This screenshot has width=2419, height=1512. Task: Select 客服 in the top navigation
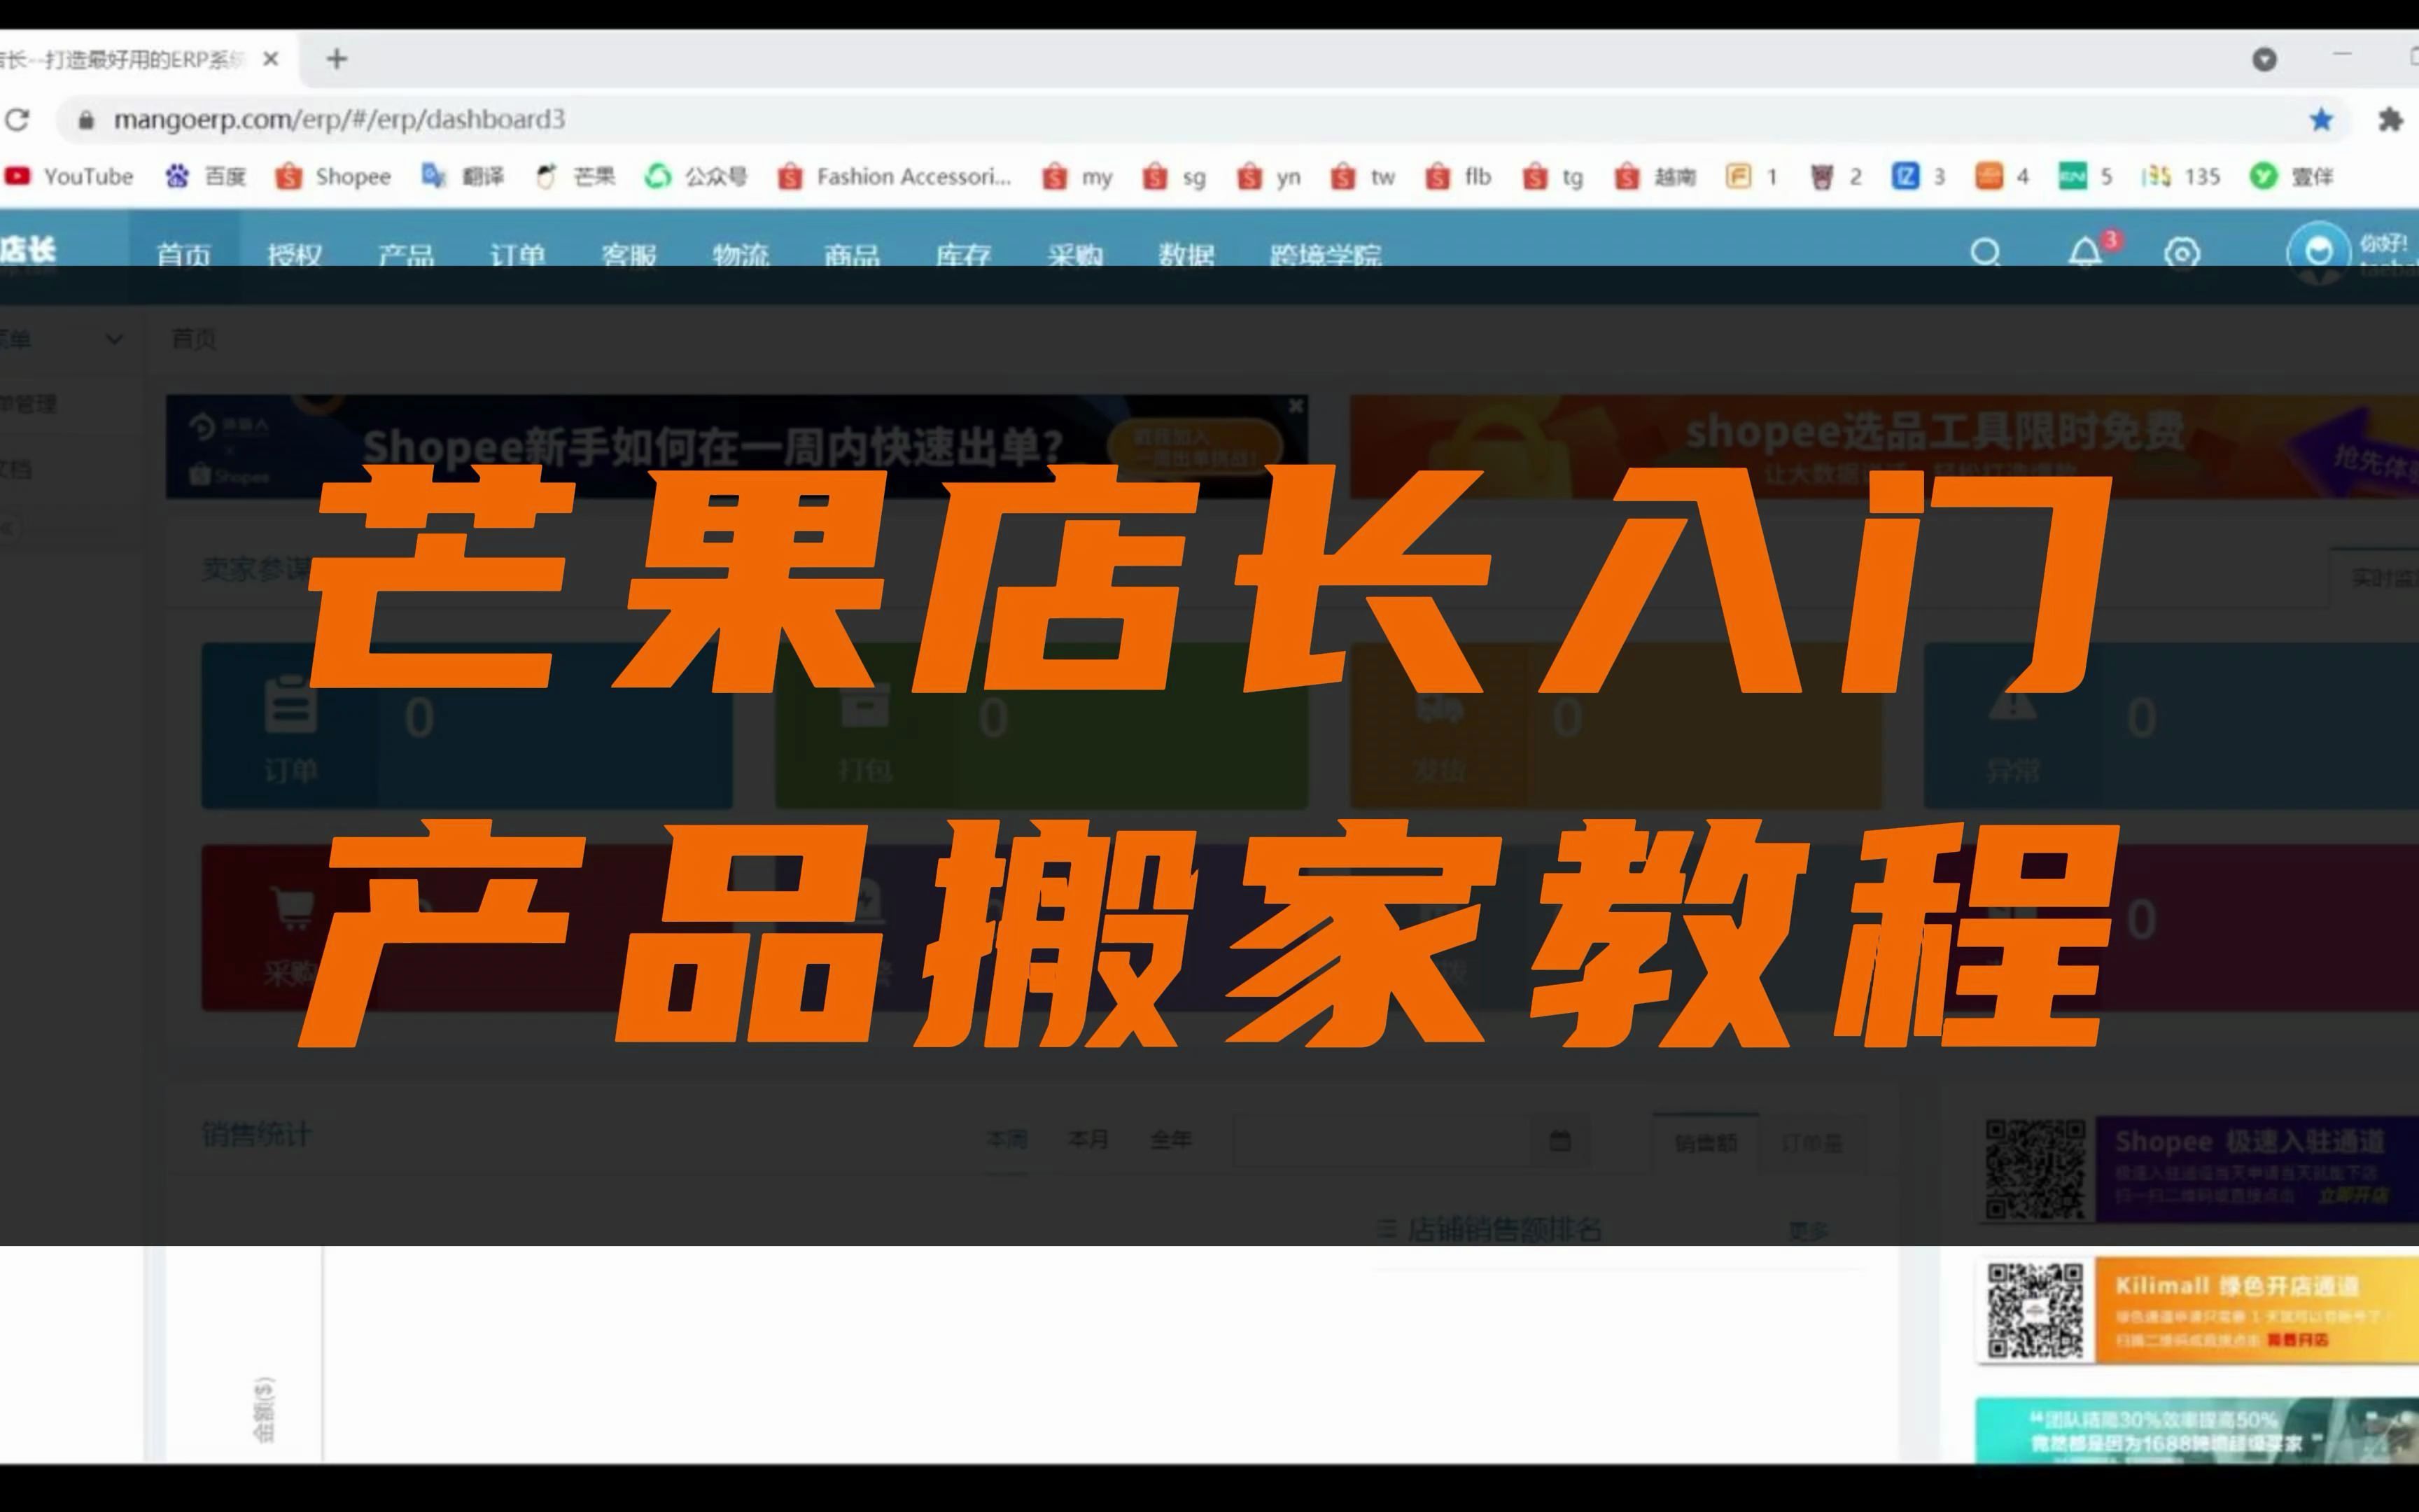coord(629,255)
